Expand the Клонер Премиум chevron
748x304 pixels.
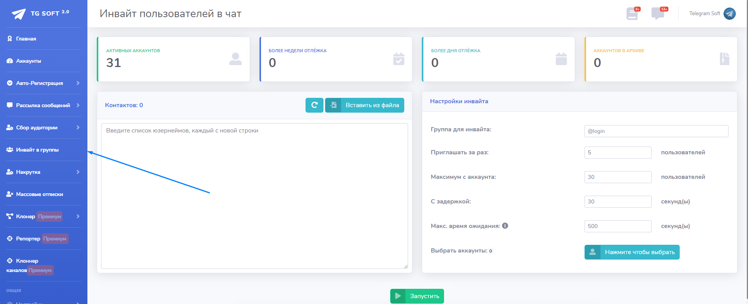point(78,216)
